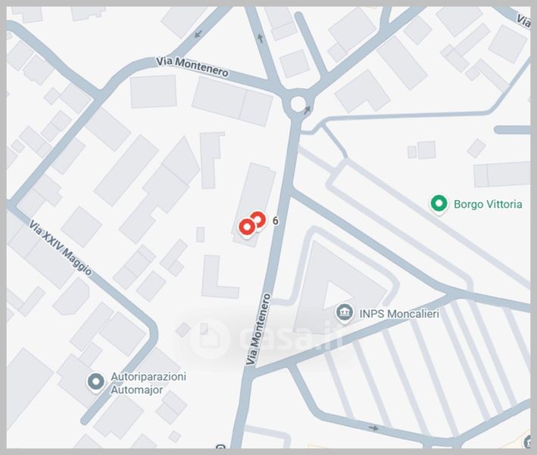This screenshot has height=455, width=537.
Task: Click the eastbound arrow on the bottom road
Action: pos(374,428)
